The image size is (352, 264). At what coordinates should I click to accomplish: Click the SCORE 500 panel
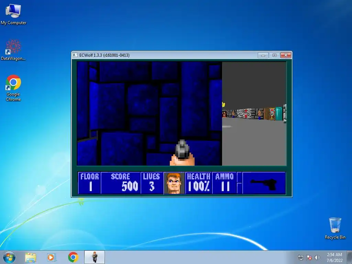click(x=121, y=183)
